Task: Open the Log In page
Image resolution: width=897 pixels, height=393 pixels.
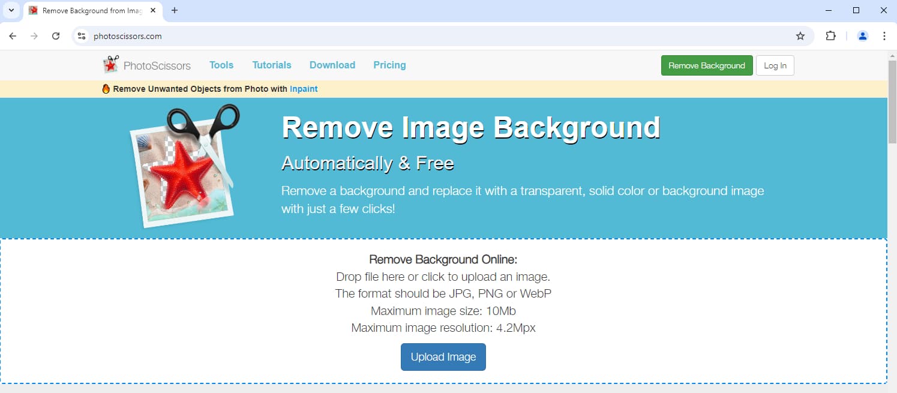Action: click(x=775, y=65)
